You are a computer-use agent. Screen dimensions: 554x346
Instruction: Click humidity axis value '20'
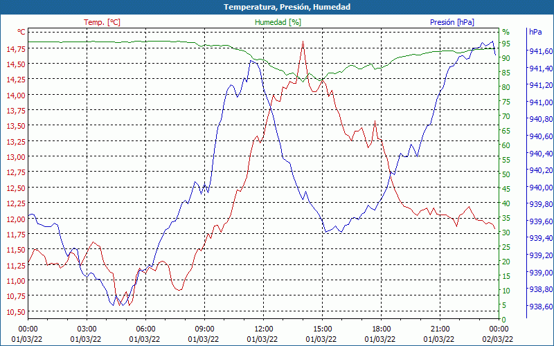[x=506, y=262]
